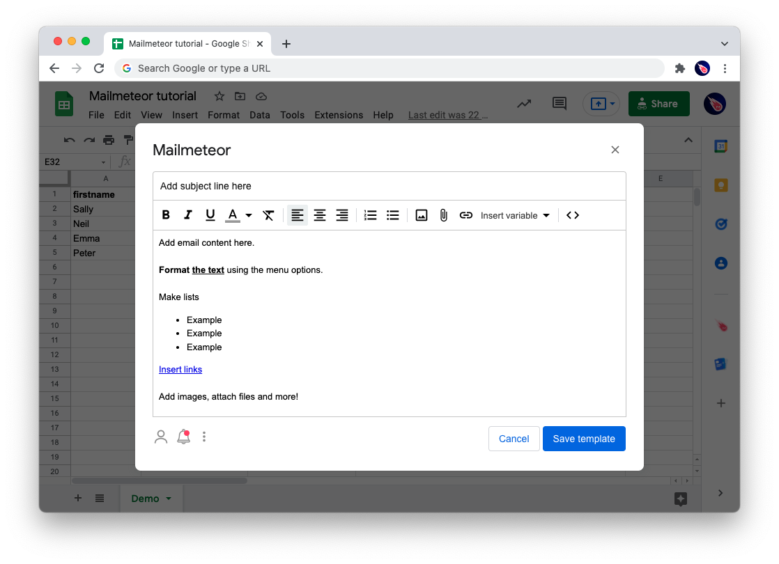Screen dimensions: 779x564
Task: Open the text color dropdown arrow
Action: 249,215
